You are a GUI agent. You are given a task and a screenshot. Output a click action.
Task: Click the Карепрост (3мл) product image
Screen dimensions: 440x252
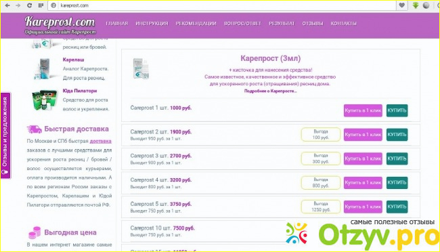coord(141,68)
